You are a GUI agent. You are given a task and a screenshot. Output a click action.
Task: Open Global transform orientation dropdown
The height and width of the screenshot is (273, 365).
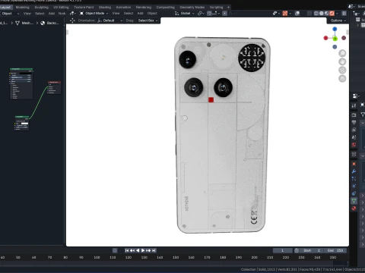point(185,14)
